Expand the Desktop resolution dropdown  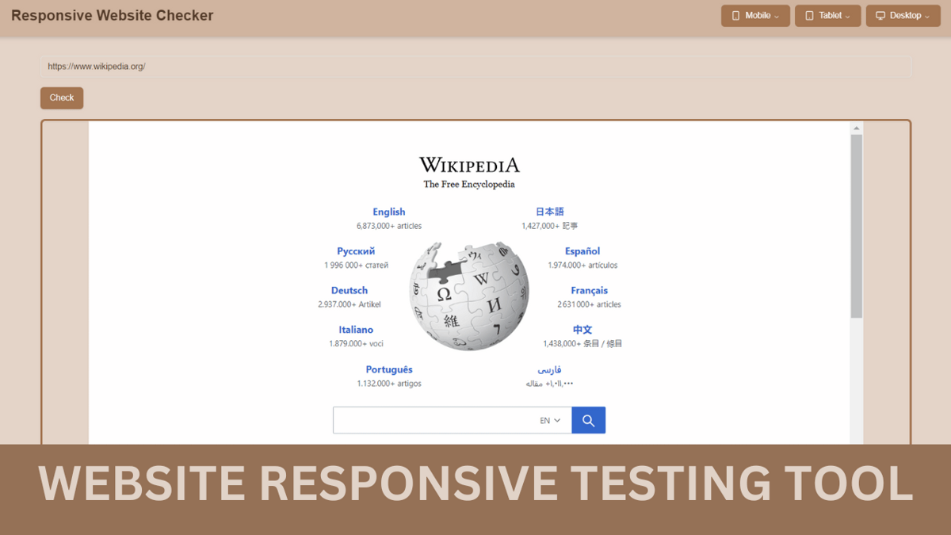point(903,16)
